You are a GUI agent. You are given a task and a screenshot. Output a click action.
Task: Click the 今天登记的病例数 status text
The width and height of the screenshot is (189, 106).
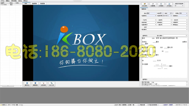coord(153,105)
